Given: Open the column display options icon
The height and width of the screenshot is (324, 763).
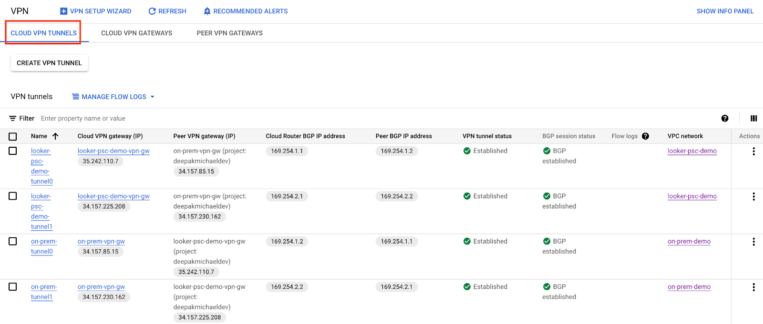Looking at the screenshot, I should coord(753,118).
